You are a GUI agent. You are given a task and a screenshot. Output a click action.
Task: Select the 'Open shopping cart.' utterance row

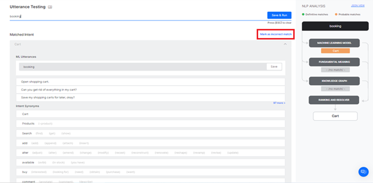[150, 82]
